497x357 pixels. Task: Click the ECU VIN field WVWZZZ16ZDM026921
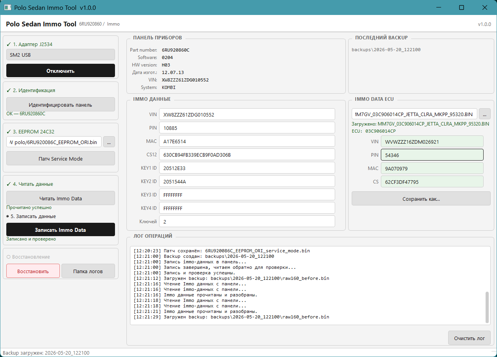tap(432, 142)
